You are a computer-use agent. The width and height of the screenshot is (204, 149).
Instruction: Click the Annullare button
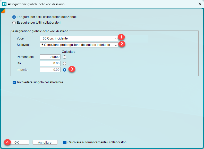[45, 142]
